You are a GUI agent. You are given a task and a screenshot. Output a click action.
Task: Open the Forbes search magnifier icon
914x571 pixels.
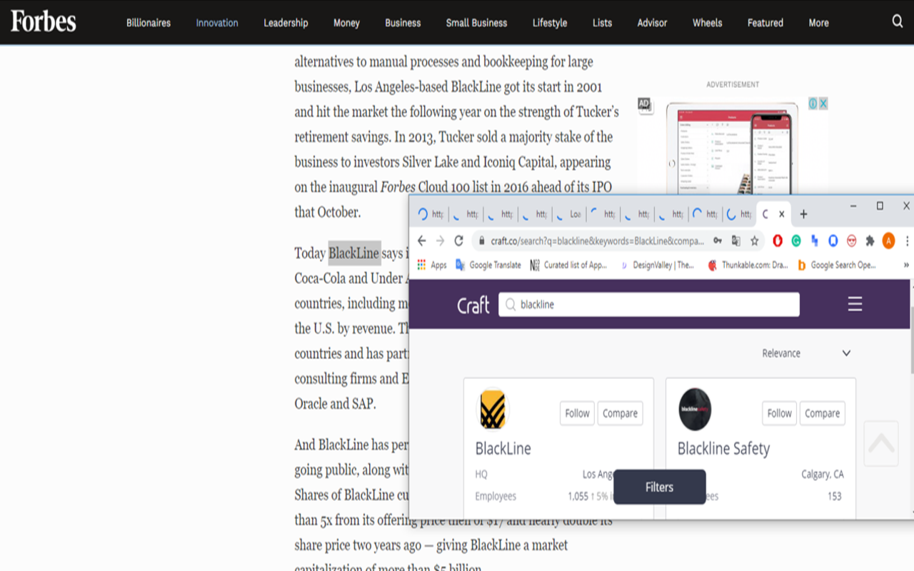898,21
